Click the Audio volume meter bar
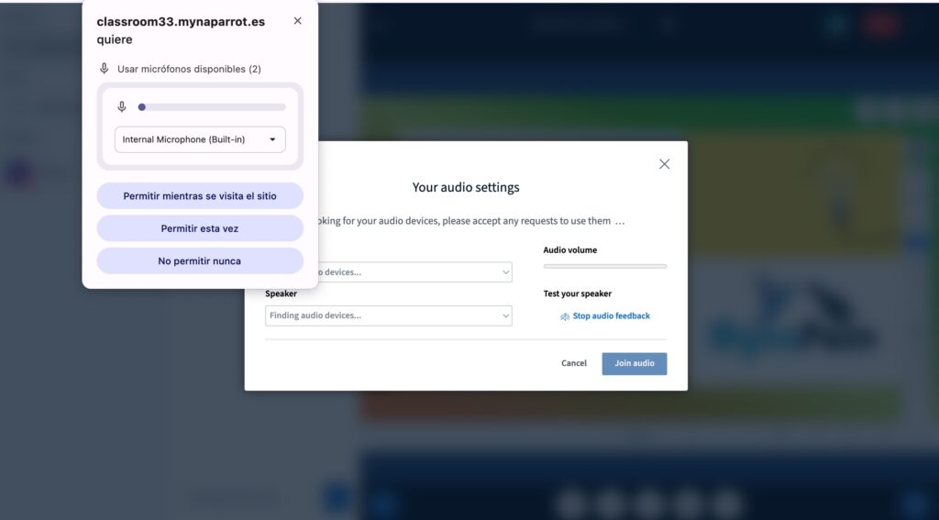The width and height of the screenshot is (939, 520). click(x=604, y=266)
